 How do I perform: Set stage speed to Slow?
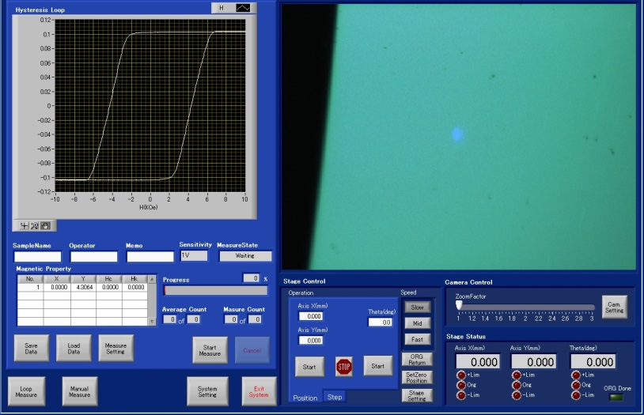(x=417, y=307)
